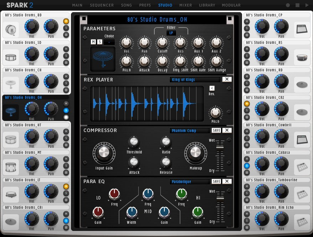
Task: Save the Para EQ preset
Action: click(216, 181)
